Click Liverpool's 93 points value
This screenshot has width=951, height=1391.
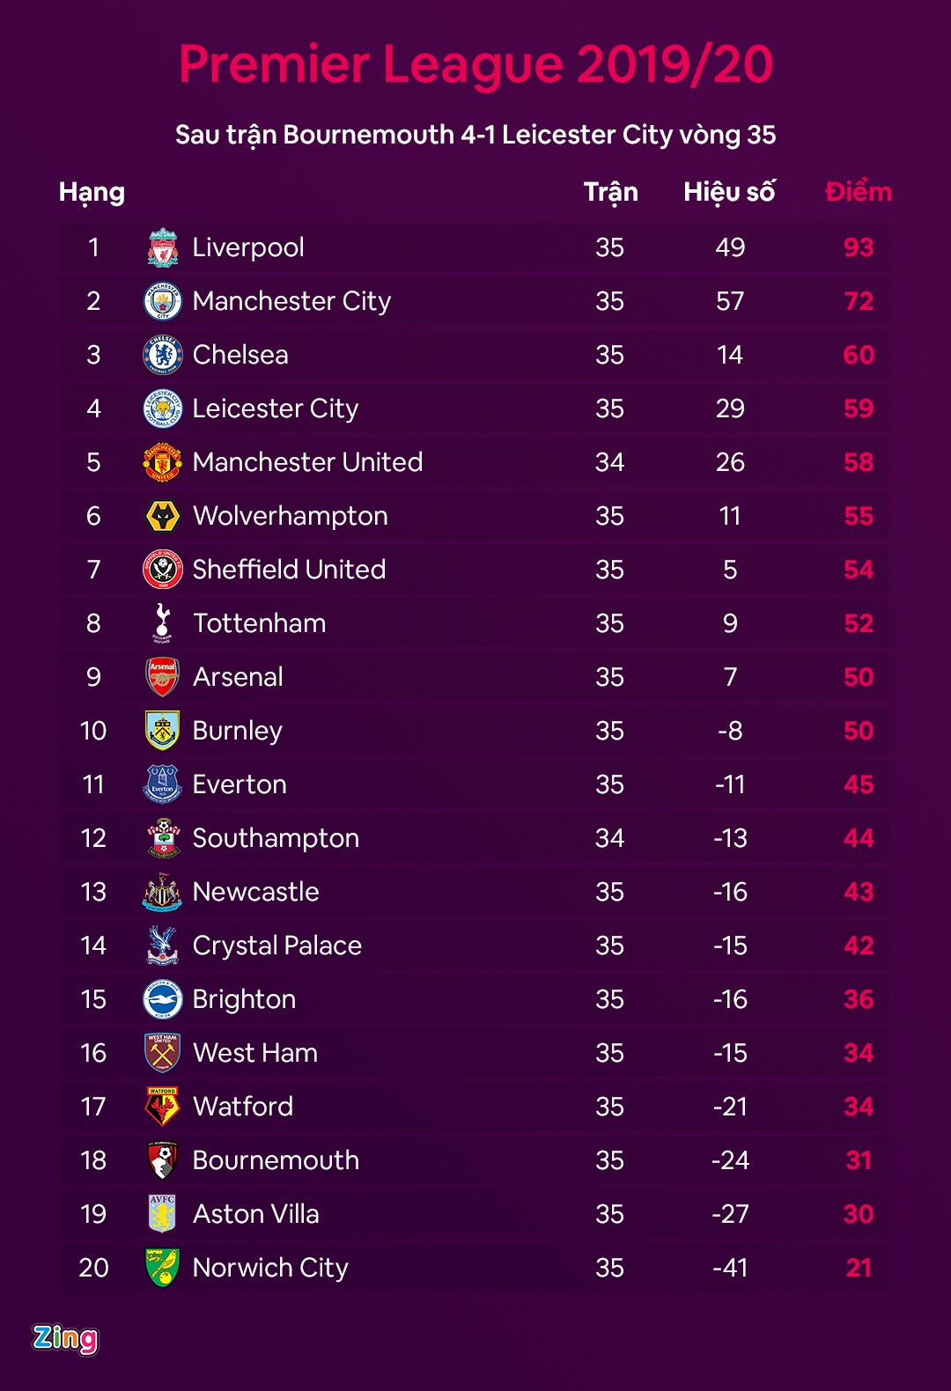tap(858, 247)
